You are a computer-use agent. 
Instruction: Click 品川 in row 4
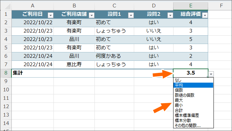[74, 39]
